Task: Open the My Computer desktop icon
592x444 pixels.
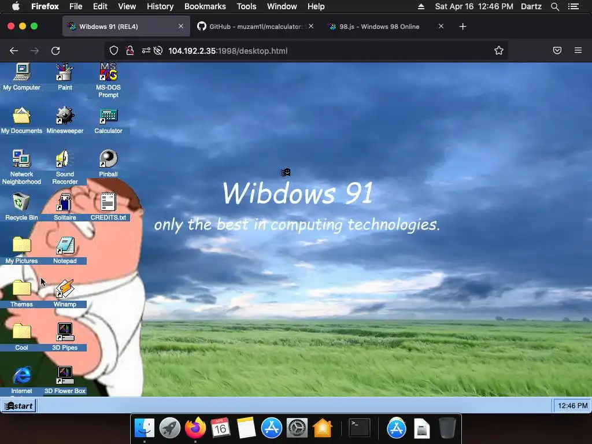Action: click(x=21, y=77)
